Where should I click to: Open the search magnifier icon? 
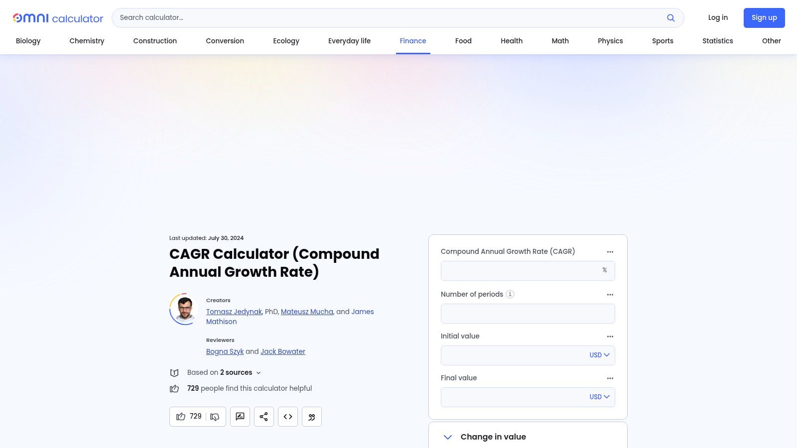pos(671,17)
